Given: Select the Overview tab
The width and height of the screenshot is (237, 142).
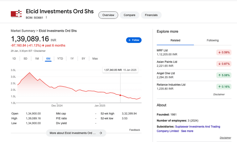Looking at the screenshot, I should [x=108, y=15].
